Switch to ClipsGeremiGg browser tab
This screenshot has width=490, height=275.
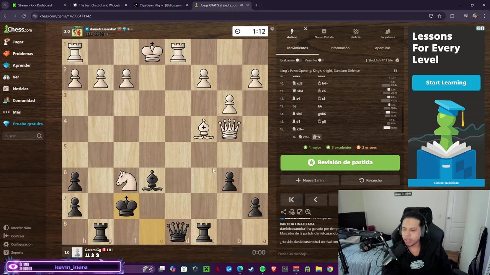160,5
